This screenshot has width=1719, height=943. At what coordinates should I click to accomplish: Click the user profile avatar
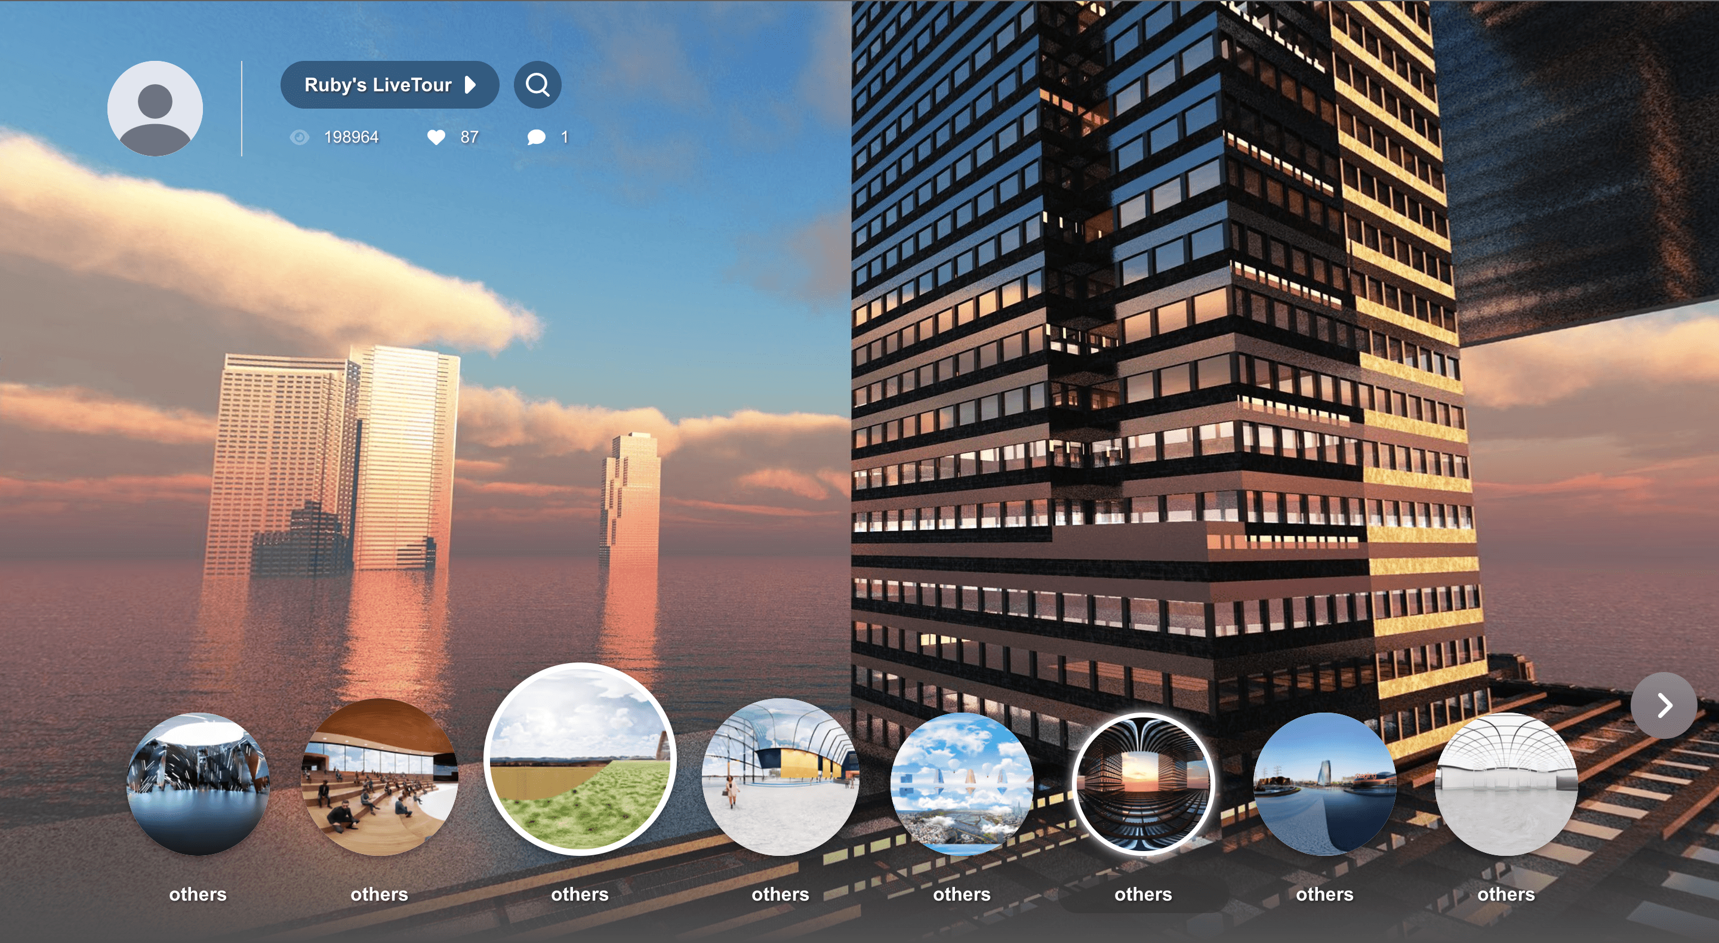(x=155, y=108)
